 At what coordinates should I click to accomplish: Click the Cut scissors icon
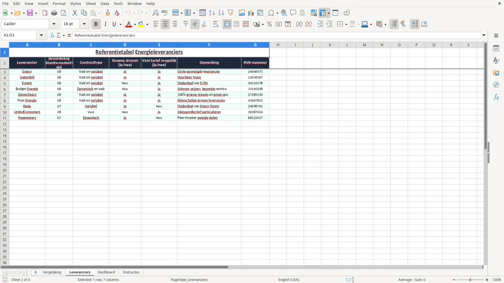click(75, 13)
